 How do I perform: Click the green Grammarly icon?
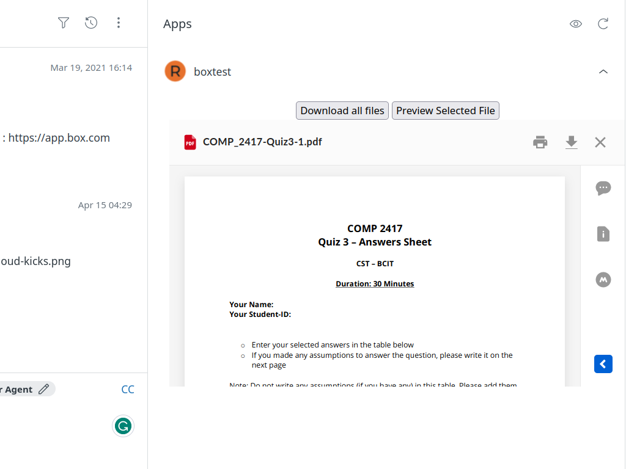pyautogui.click(x=123, y=426)
